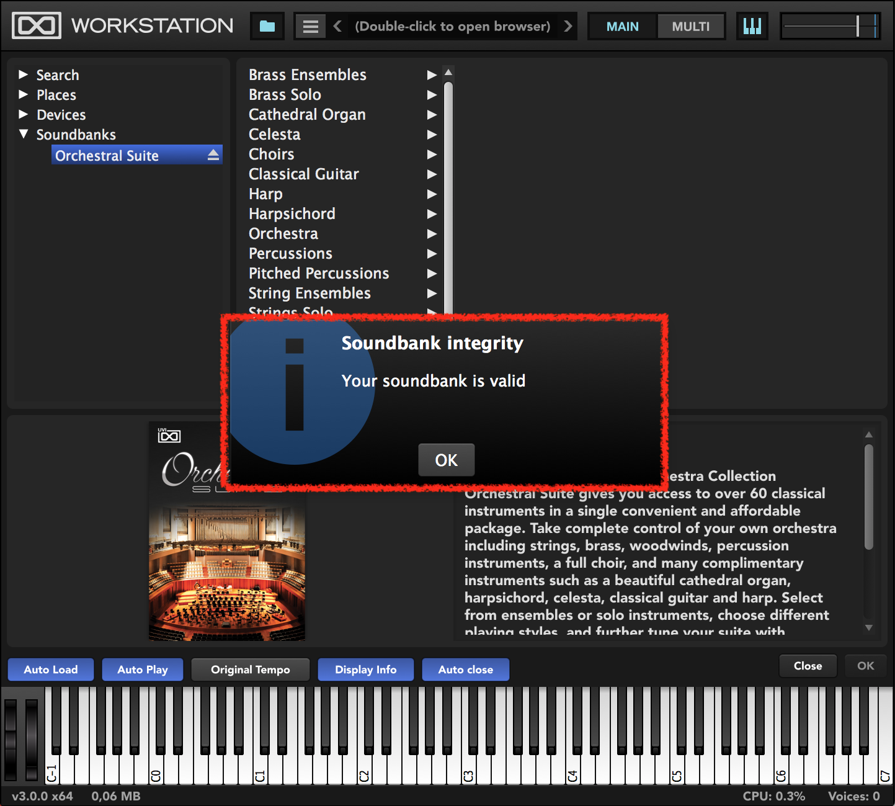Select String Ensembles category

tap(343, 293)
